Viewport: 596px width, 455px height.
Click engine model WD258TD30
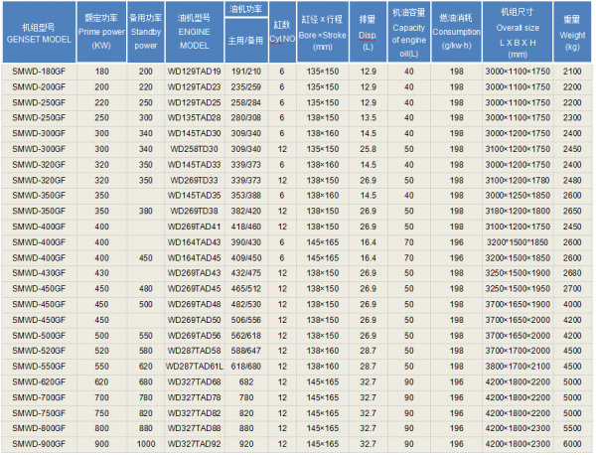pos(195,149)
